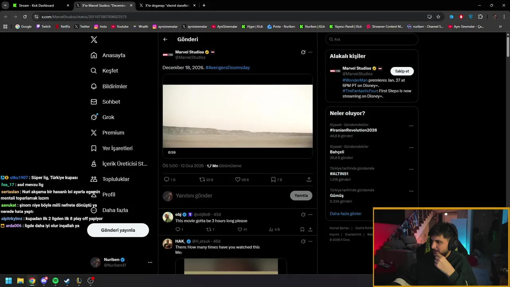
Task: Switch to doganay X browser tab
Action: [x=167, y=6]
